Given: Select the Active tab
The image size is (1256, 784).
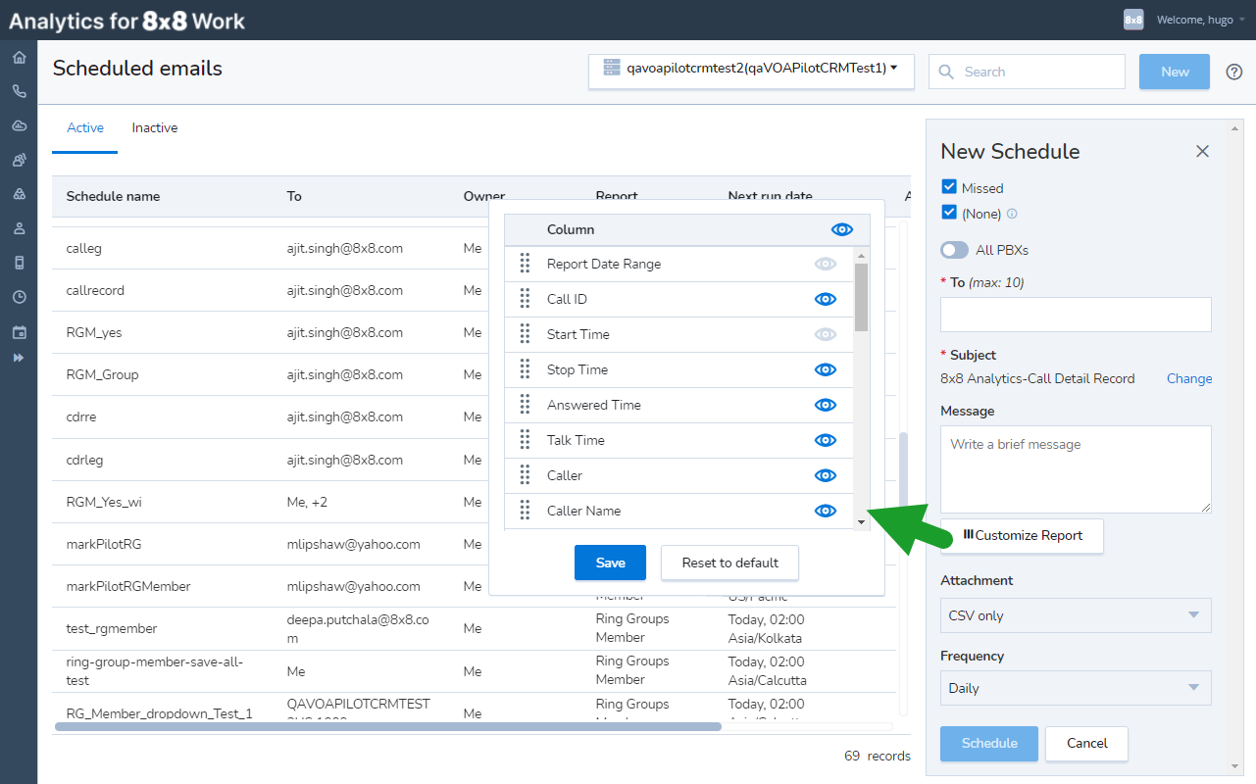Looking at the screenshot, I should pyautogui.click(x=84, y=127).
